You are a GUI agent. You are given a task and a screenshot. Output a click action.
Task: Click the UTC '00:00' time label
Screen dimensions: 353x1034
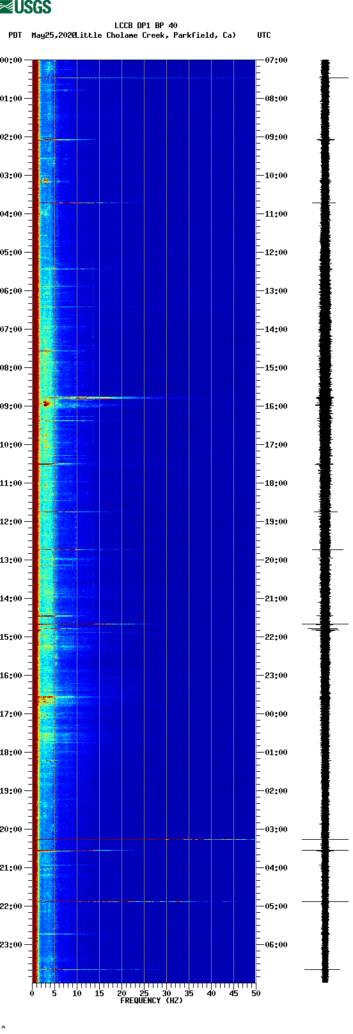pos(276,714)
